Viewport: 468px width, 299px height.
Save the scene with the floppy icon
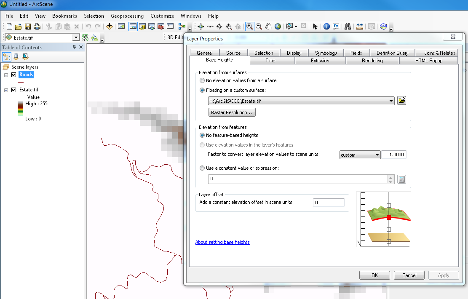[28, 27]
